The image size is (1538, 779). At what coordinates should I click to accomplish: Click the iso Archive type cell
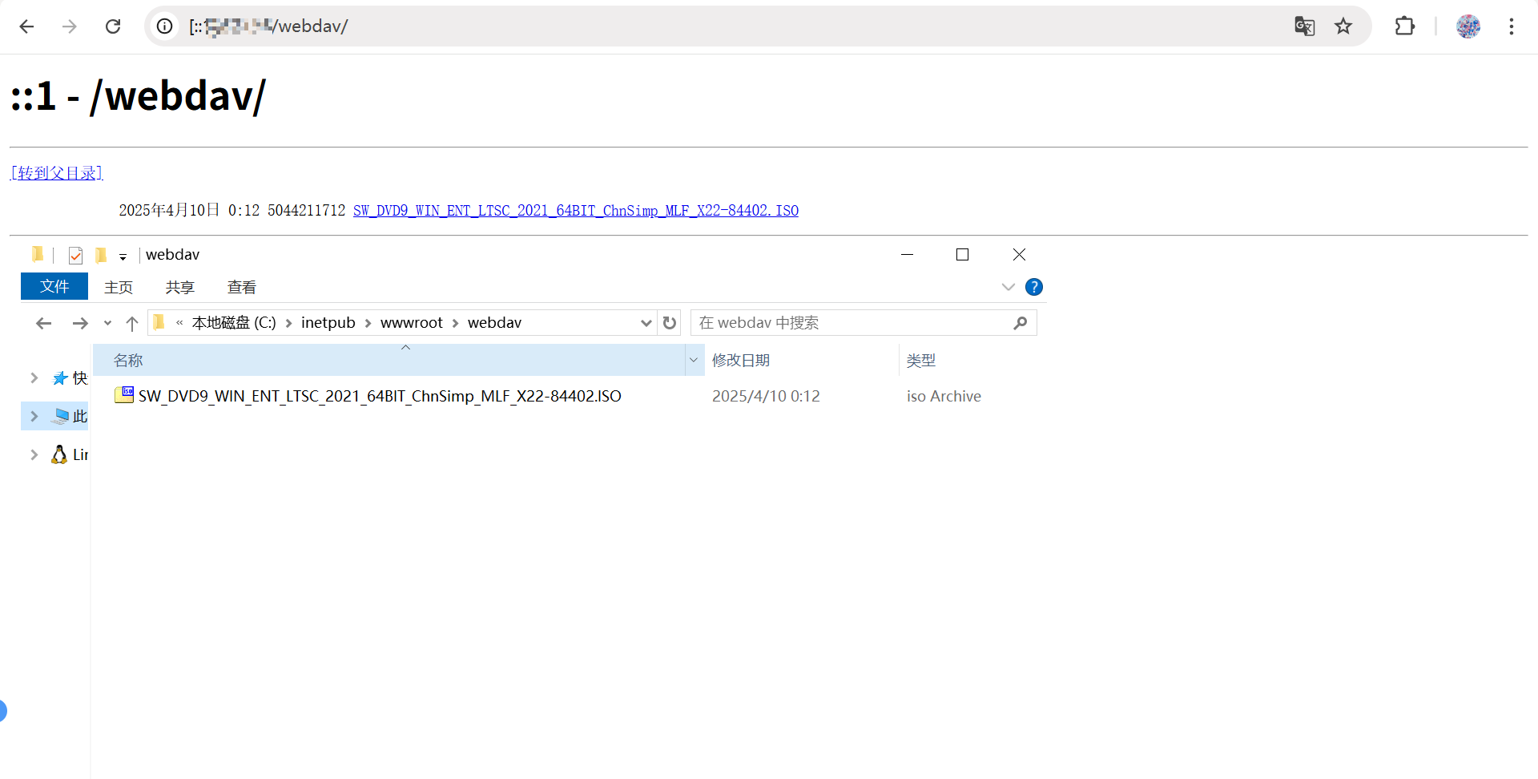[944, 396]
